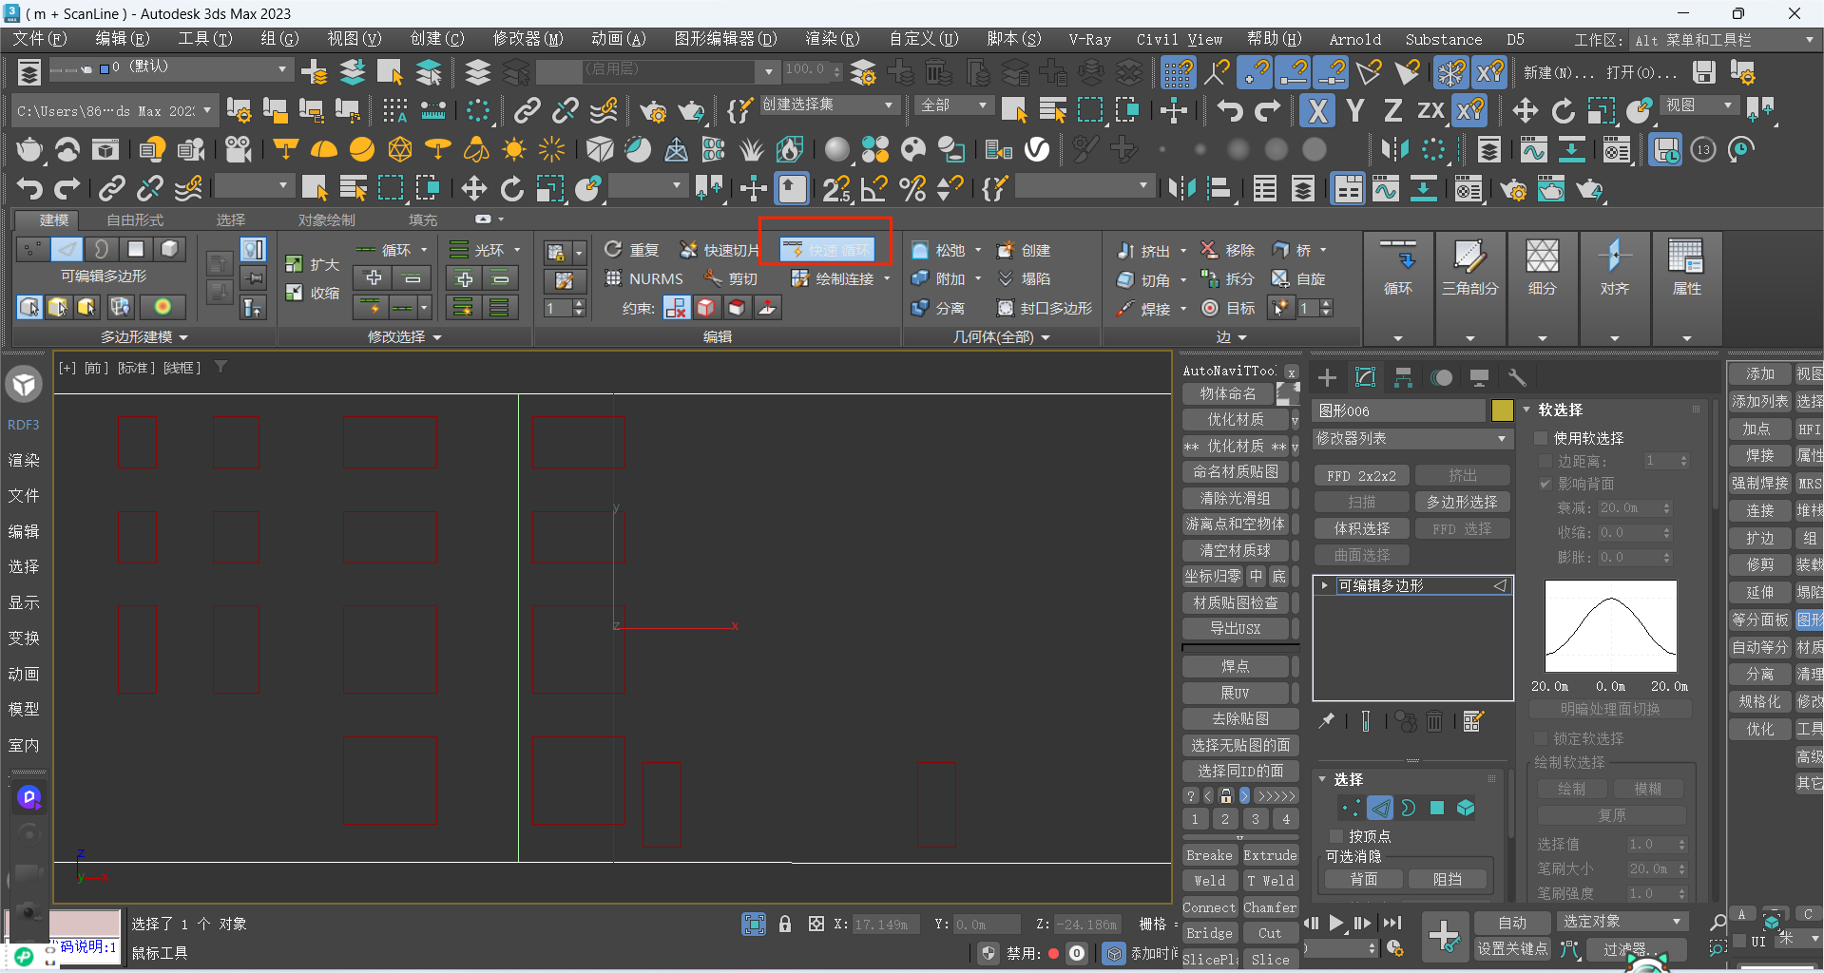Toggle Edge Distance checkbox
Viewport: 1824px width, 973px height.
click(1546, 461)
